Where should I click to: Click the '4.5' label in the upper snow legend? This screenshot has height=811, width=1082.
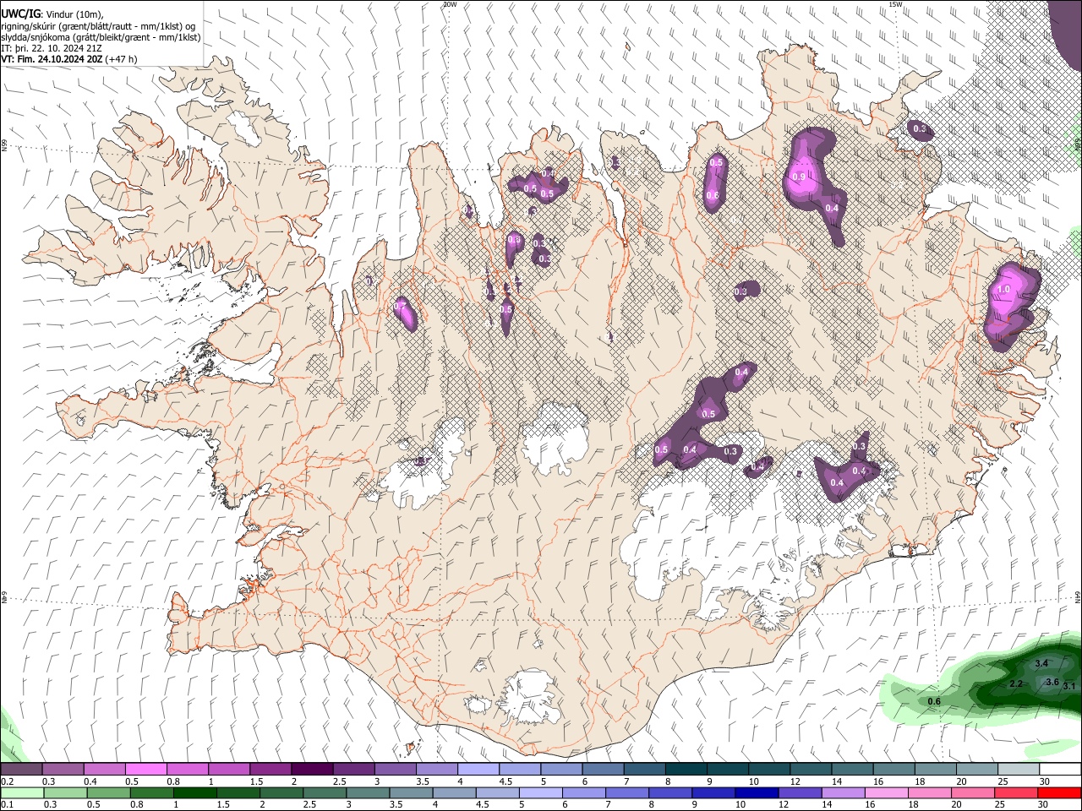pos(505,781)
